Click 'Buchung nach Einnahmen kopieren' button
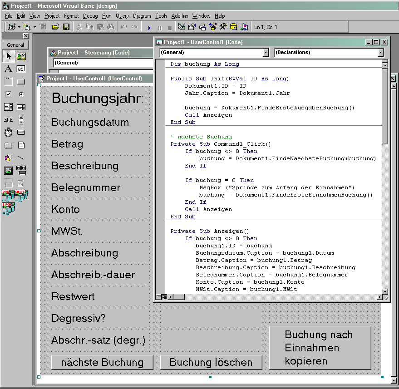 (x=320, y=348)
